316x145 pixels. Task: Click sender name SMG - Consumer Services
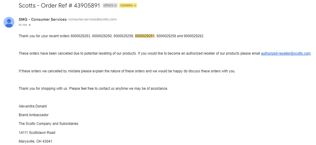[43, 20]
